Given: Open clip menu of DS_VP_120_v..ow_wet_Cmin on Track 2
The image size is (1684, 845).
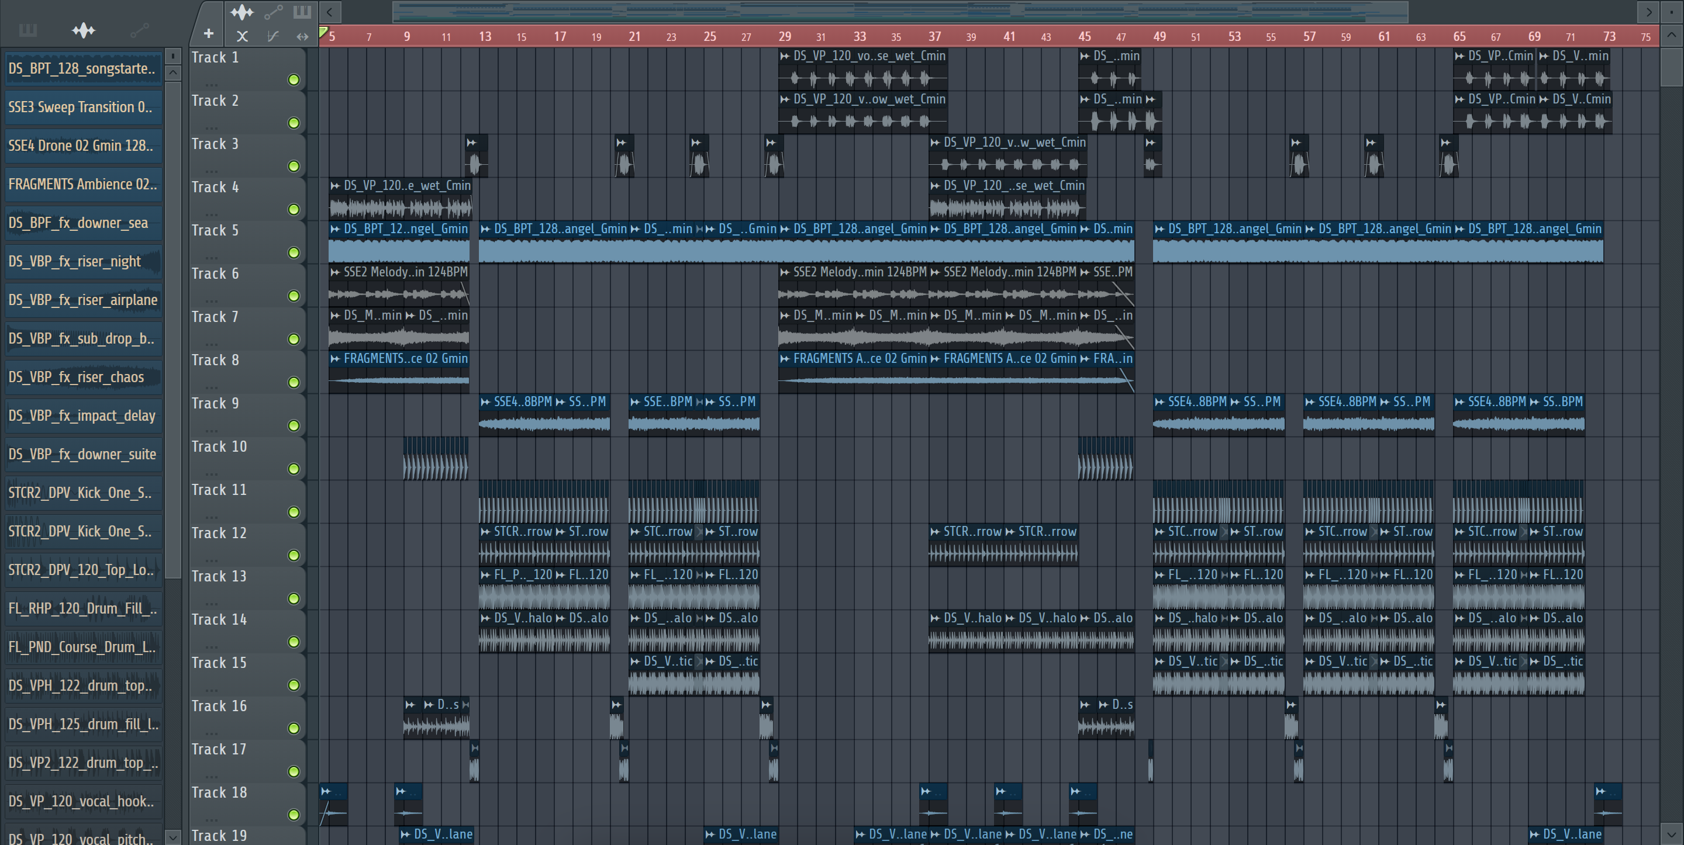Looking at the screenshot, I should 785,99.
